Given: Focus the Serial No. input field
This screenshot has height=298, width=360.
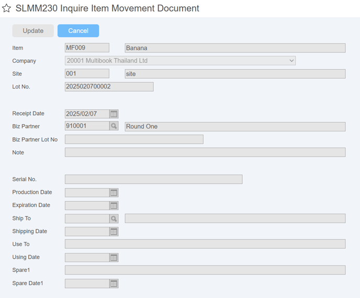Looking at the screenshot, I should 154,179.
